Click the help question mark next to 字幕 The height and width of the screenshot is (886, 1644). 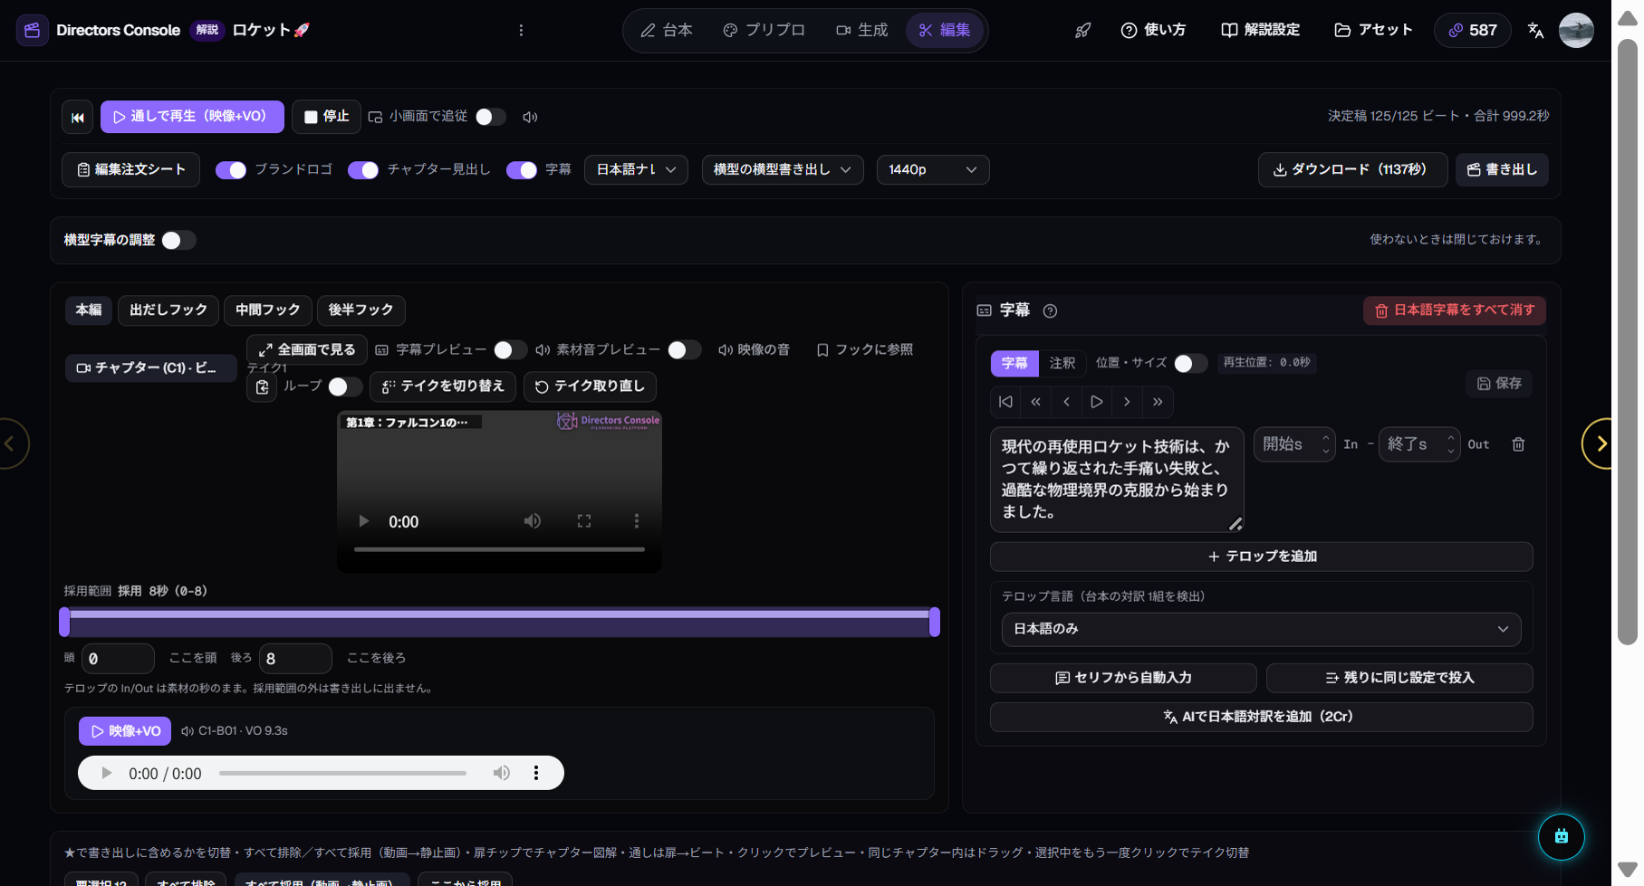1050,310
